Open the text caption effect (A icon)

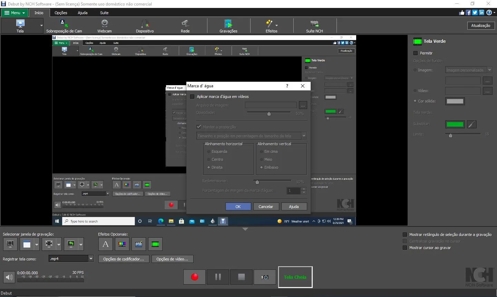[106, 244]
